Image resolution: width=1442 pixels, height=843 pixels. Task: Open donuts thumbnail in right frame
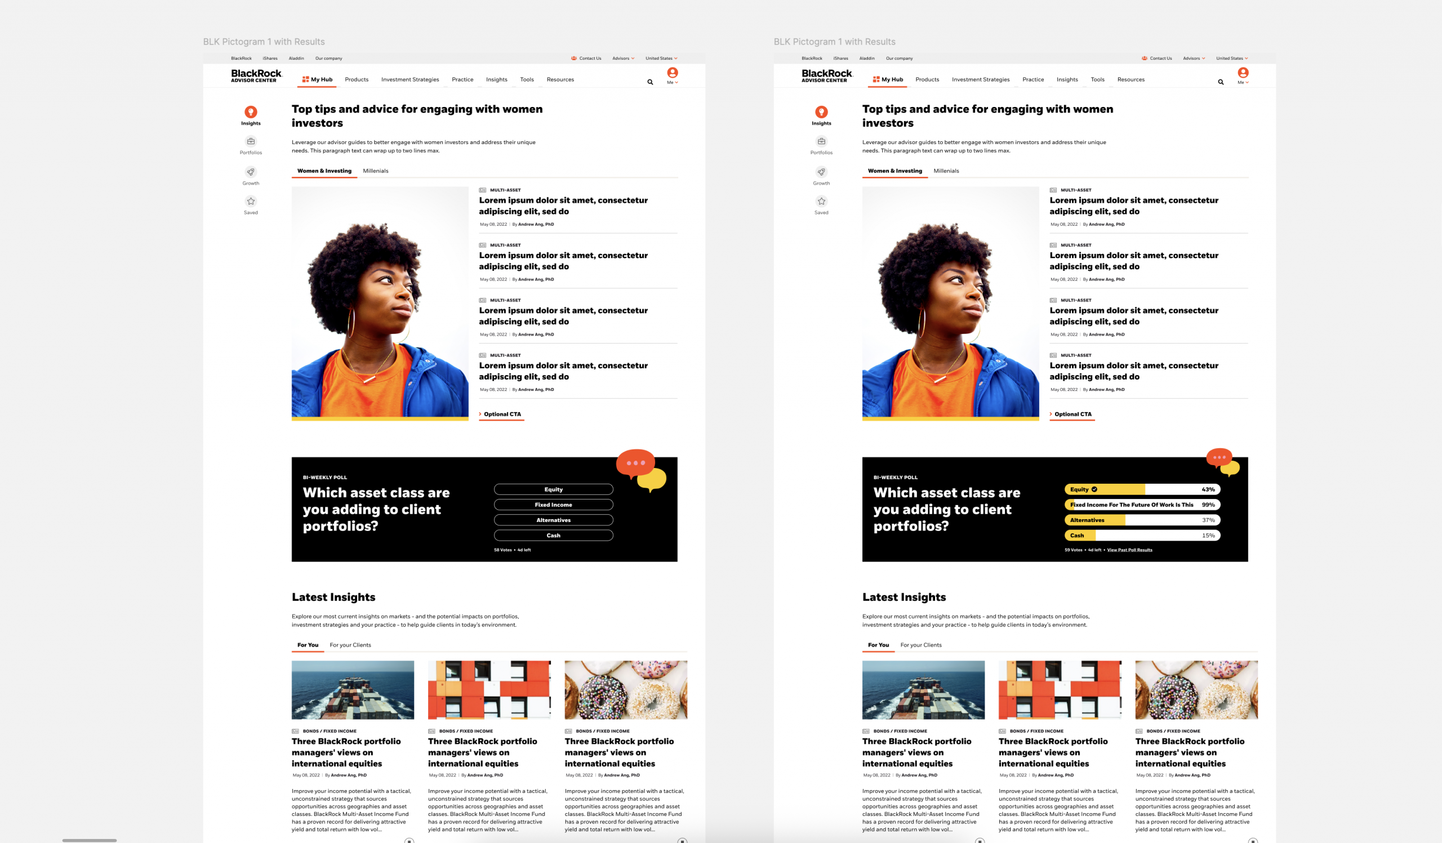tap(1196, 690)
